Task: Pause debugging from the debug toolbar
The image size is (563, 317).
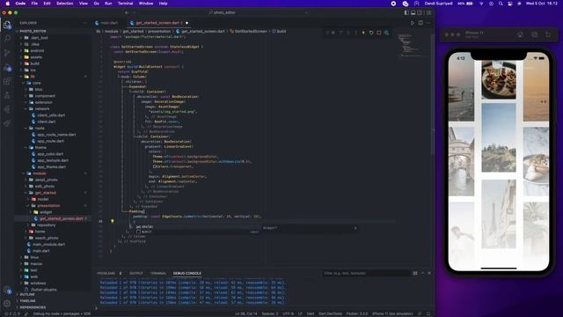Action: coord(333,33)
